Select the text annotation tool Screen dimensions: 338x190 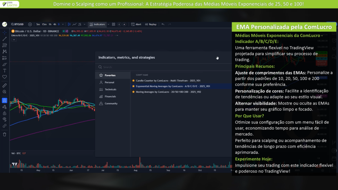tap(5, 71)
